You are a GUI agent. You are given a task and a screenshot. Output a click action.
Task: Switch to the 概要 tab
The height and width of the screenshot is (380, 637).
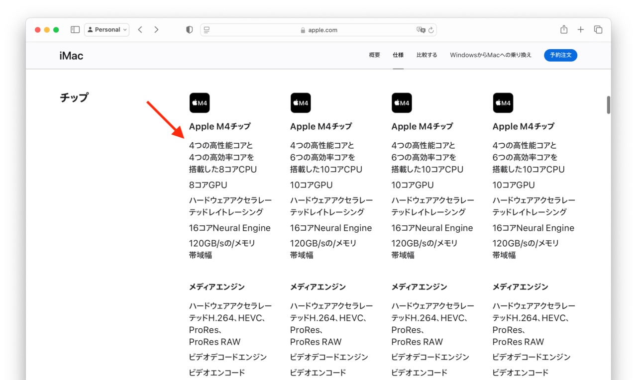point(375,55)
